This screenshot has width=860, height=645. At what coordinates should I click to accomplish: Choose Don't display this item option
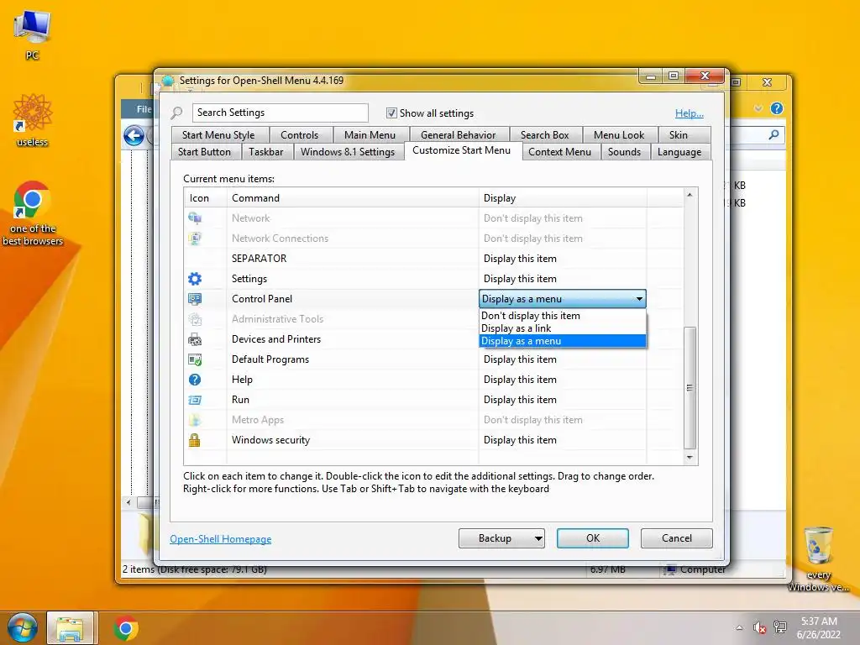click(x=562, y=316)
